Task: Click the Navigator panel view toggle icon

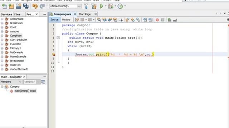Action: coord(43,82)
